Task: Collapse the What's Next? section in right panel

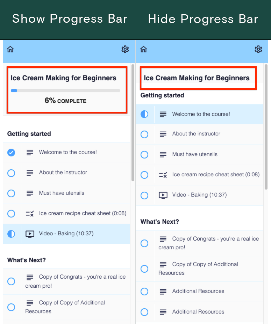Action: pyautogui.click(x=159, y=222)
